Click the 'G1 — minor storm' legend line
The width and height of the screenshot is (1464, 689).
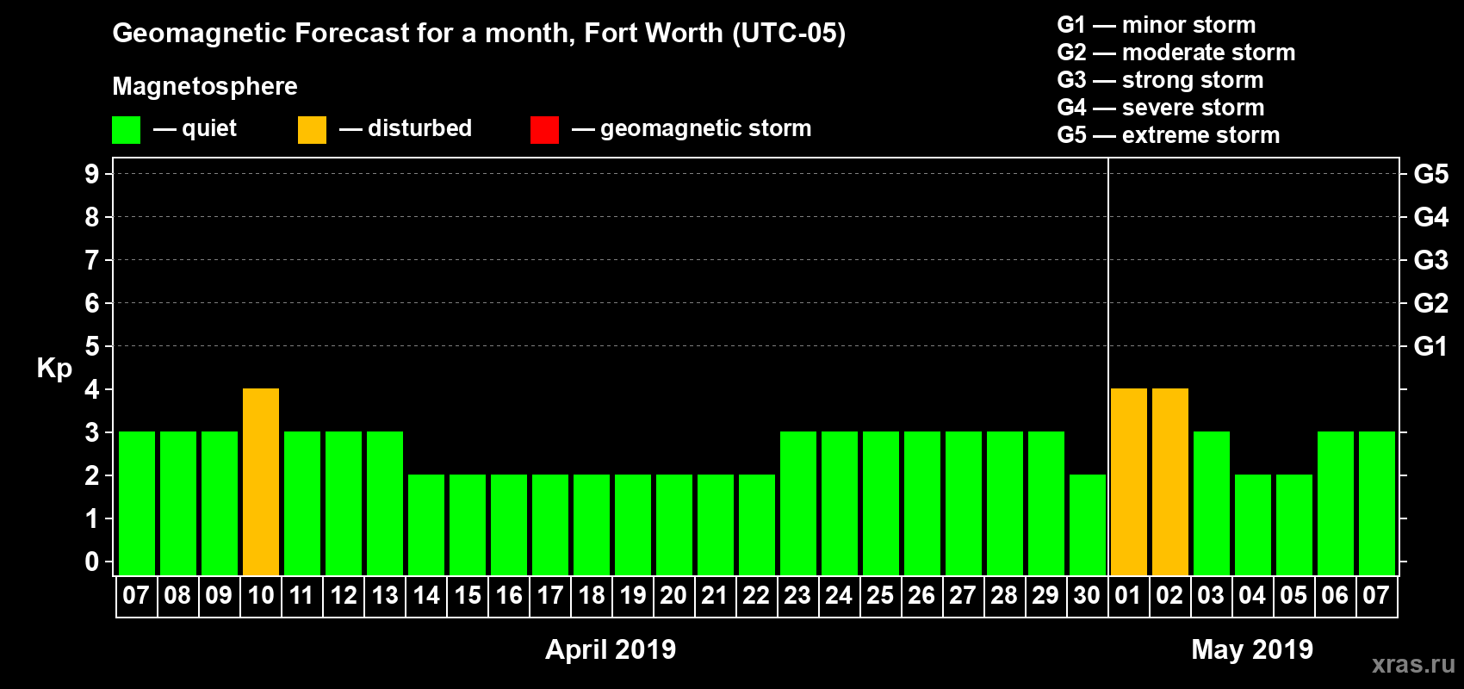[x=1157, y=25]
